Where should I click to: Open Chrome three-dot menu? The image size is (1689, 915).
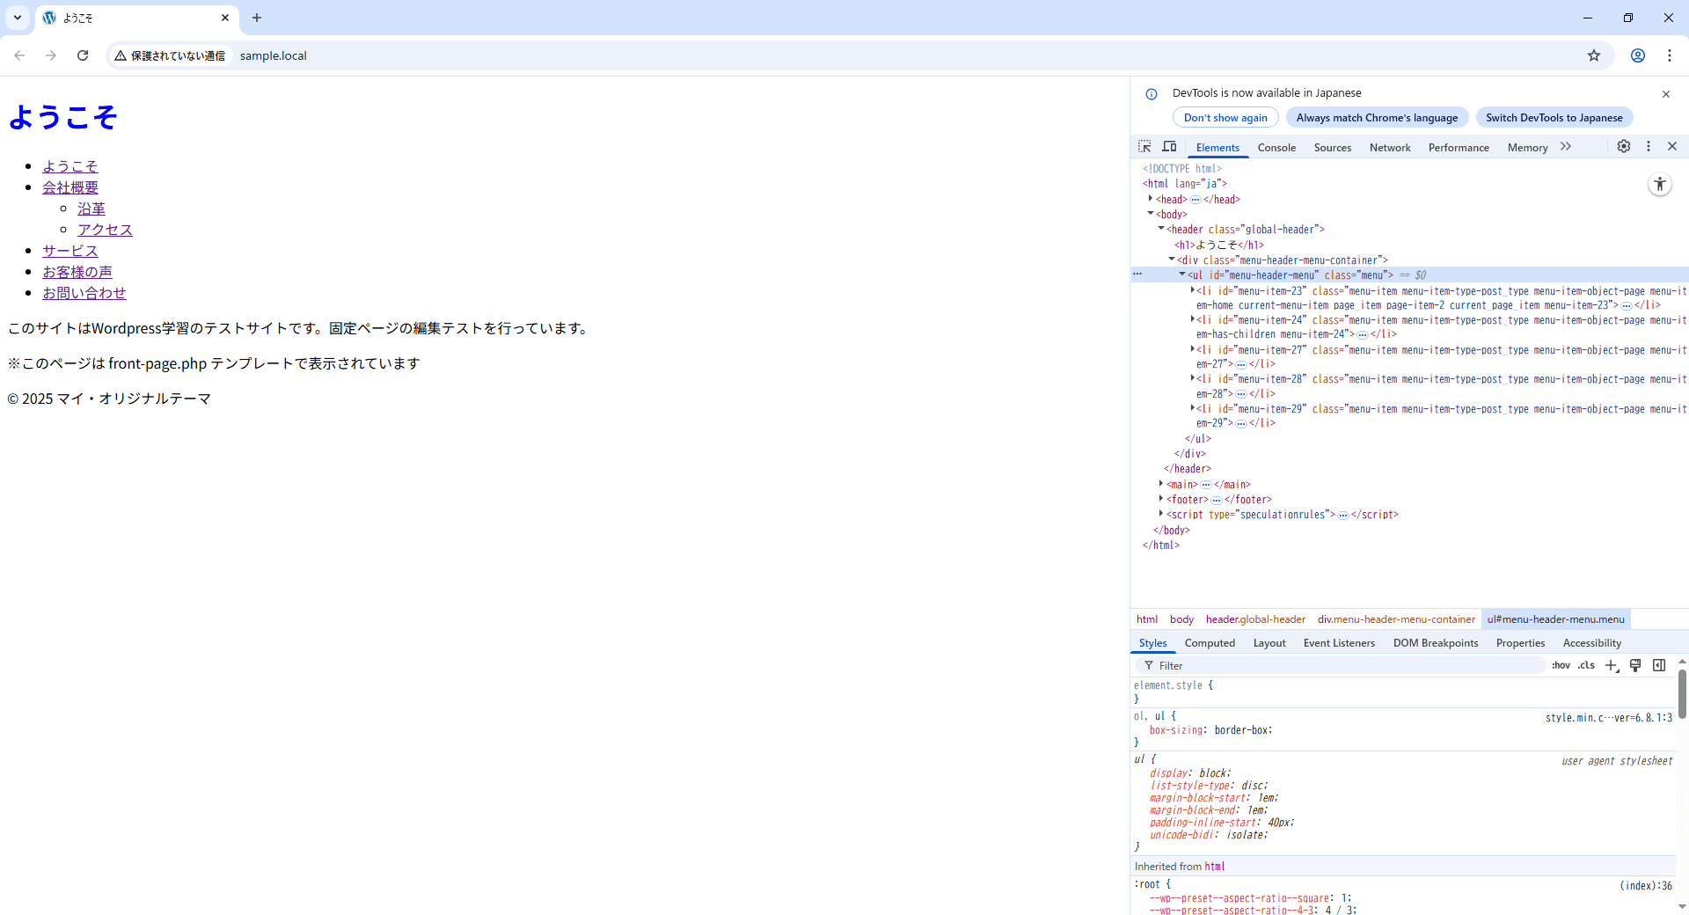1670,55
